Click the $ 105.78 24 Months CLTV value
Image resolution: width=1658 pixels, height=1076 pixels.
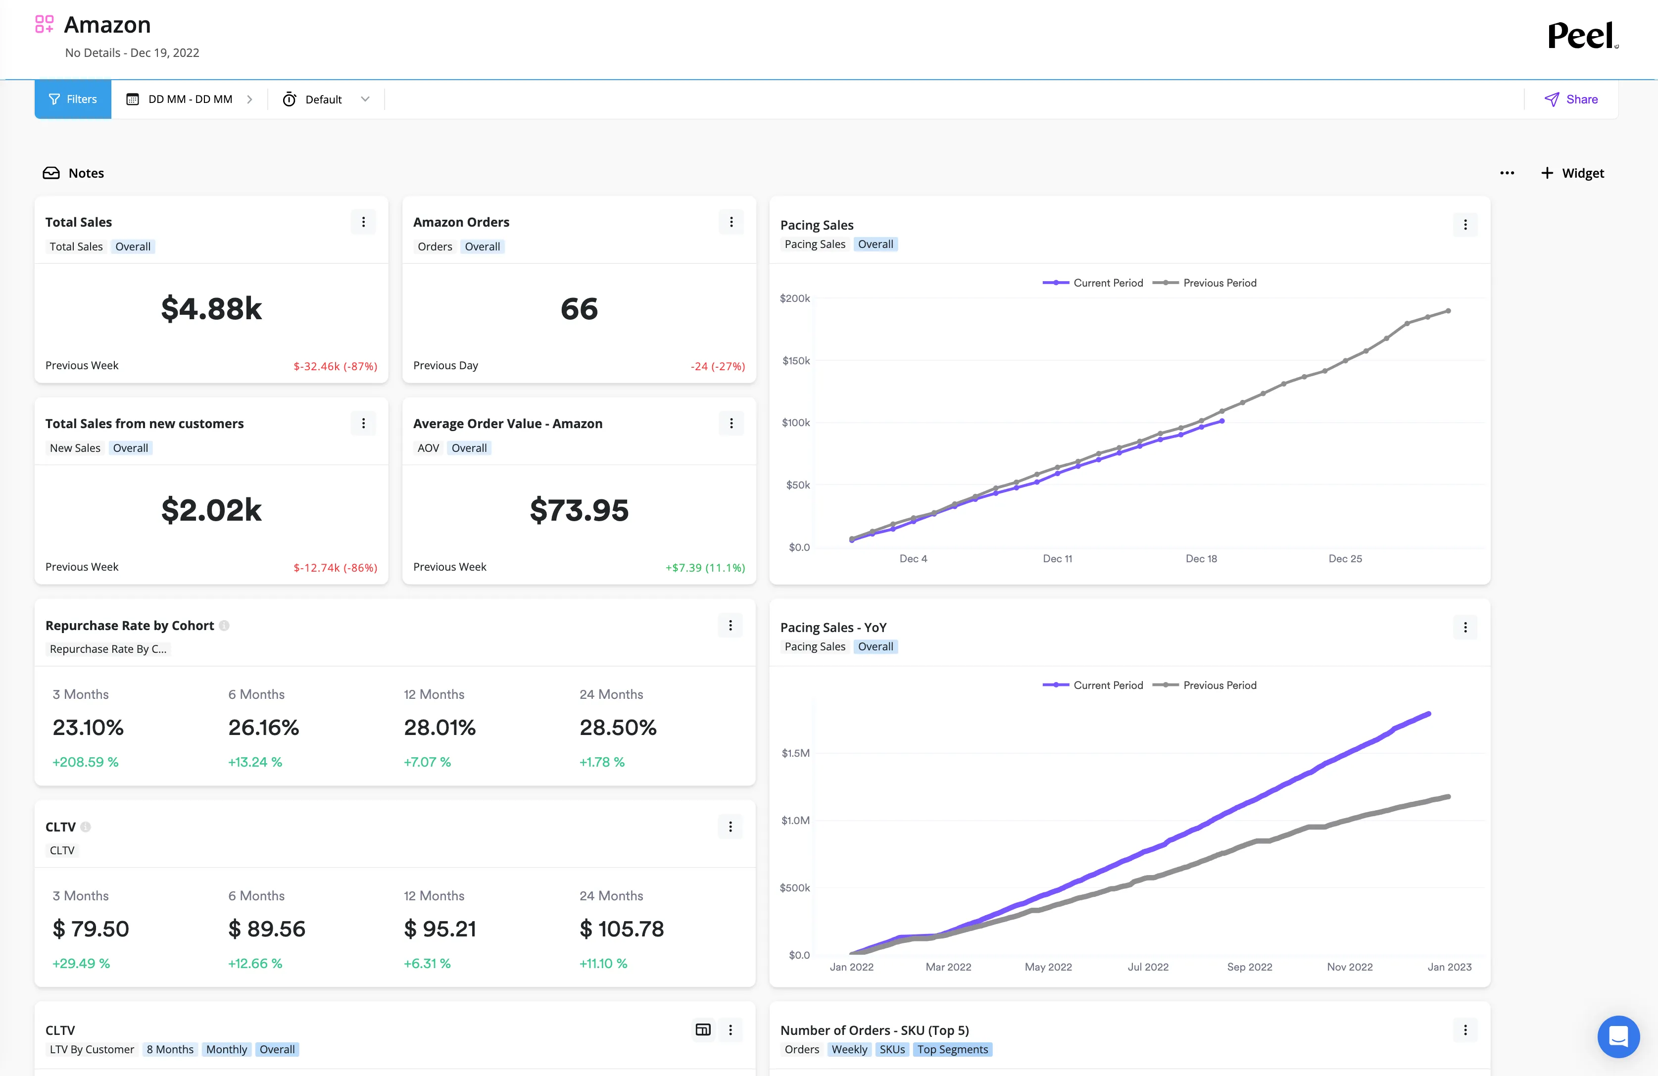point(622,929)
